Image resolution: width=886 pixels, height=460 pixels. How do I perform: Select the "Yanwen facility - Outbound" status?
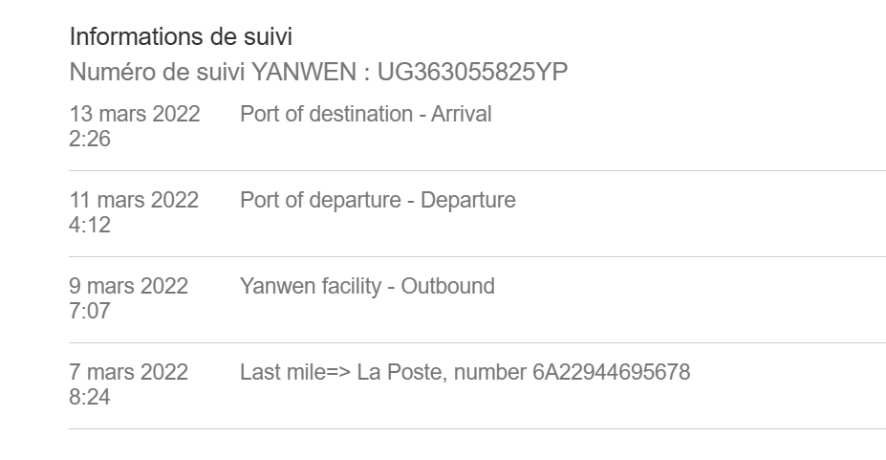(367, 287)
